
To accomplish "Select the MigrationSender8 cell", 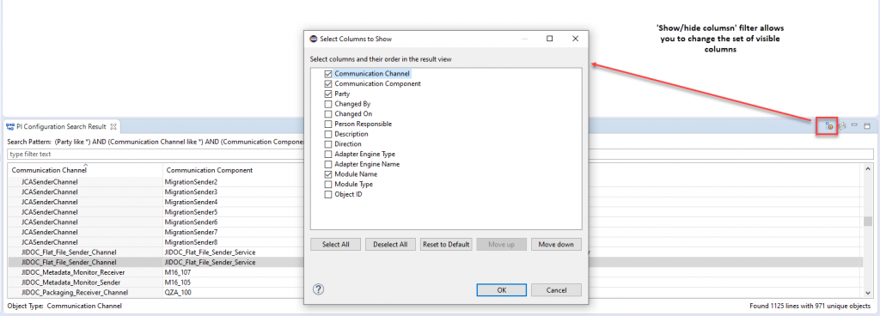I will click(191, 242).
